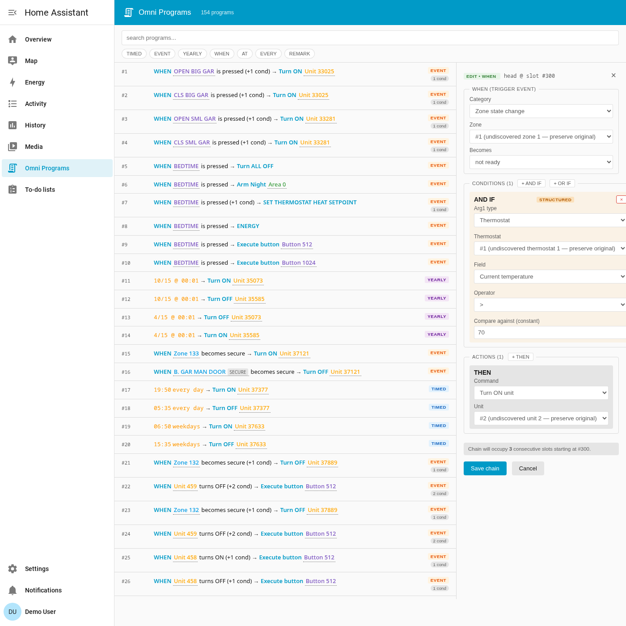626x626 pixels.
Task: Open Notifications bell icon
Action: pos(13,590)
